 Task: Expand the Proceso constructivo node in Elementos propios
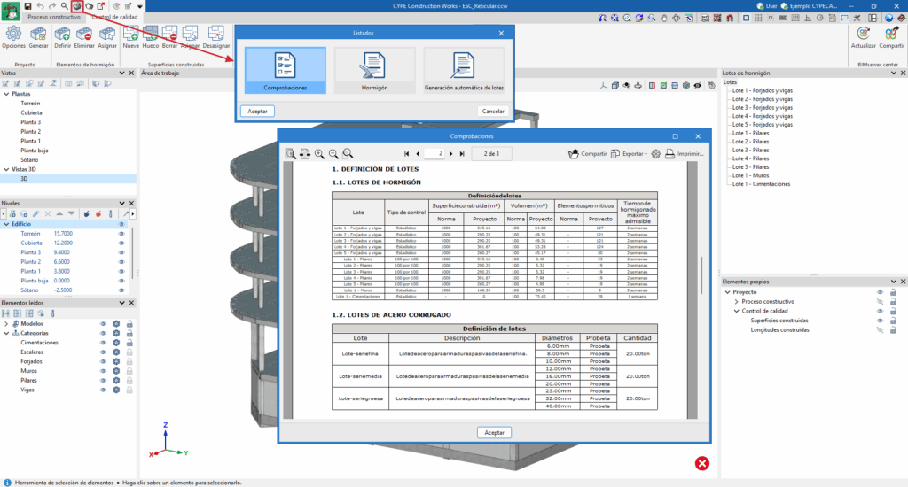(737, 301)
